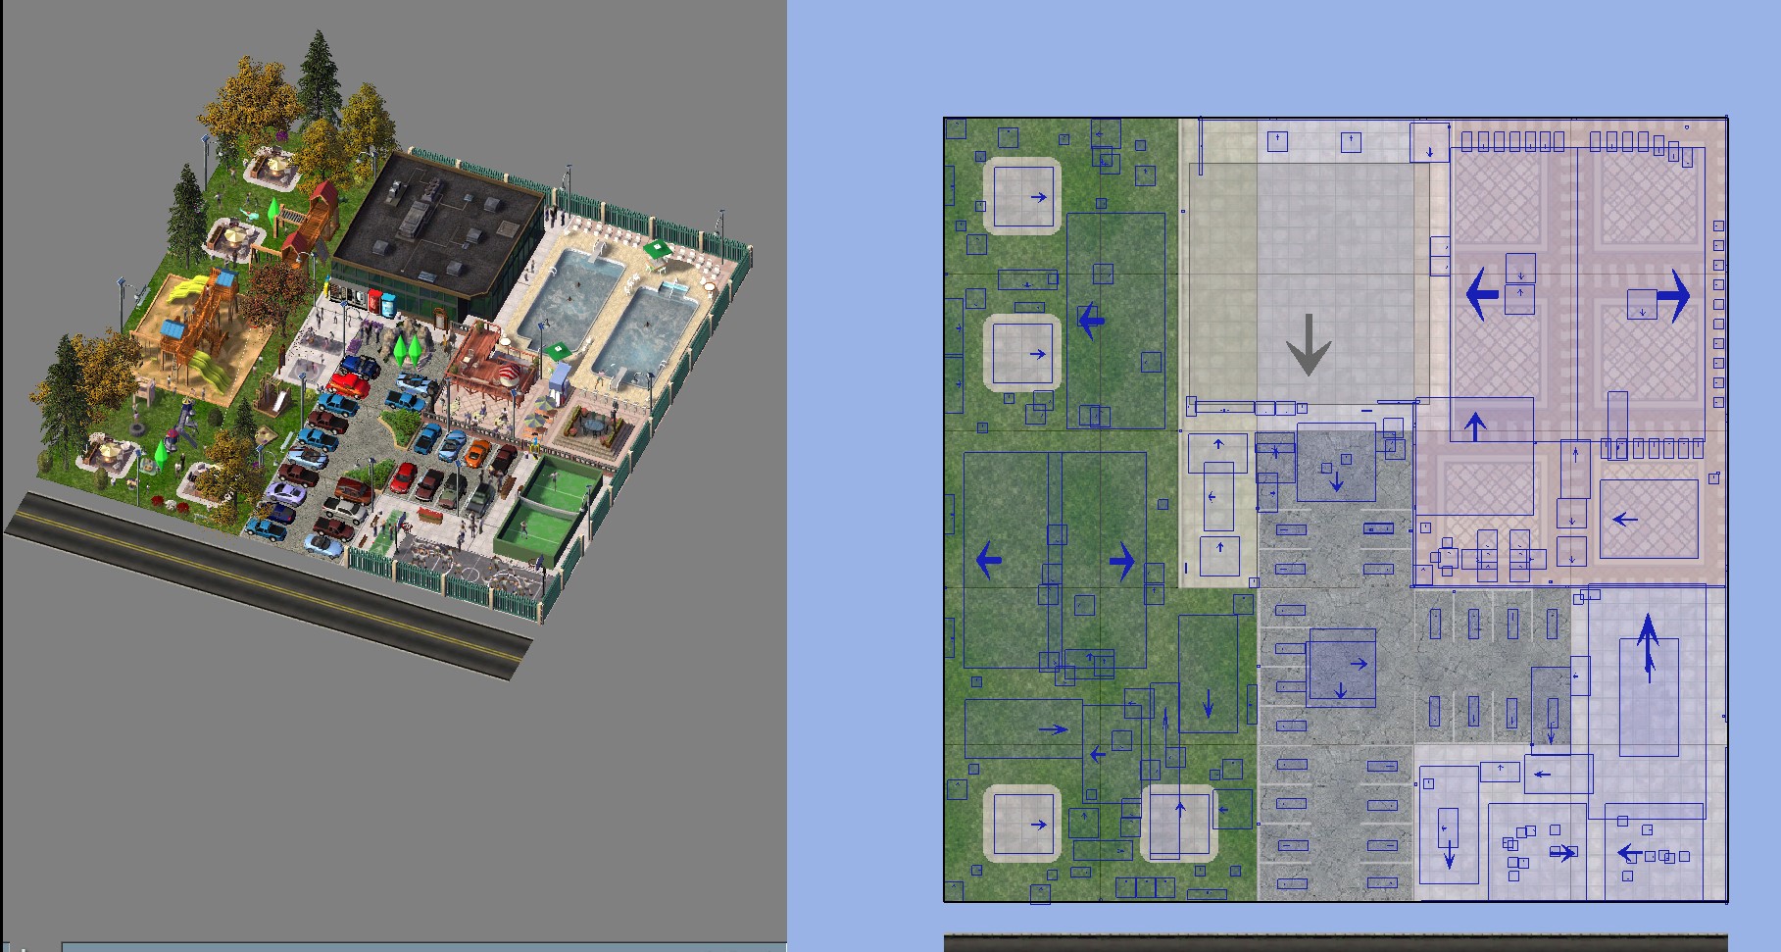The image size is (1781, 952).
Task: Click the bold left arrow on the left pool paving
Action: (1482, 293)
